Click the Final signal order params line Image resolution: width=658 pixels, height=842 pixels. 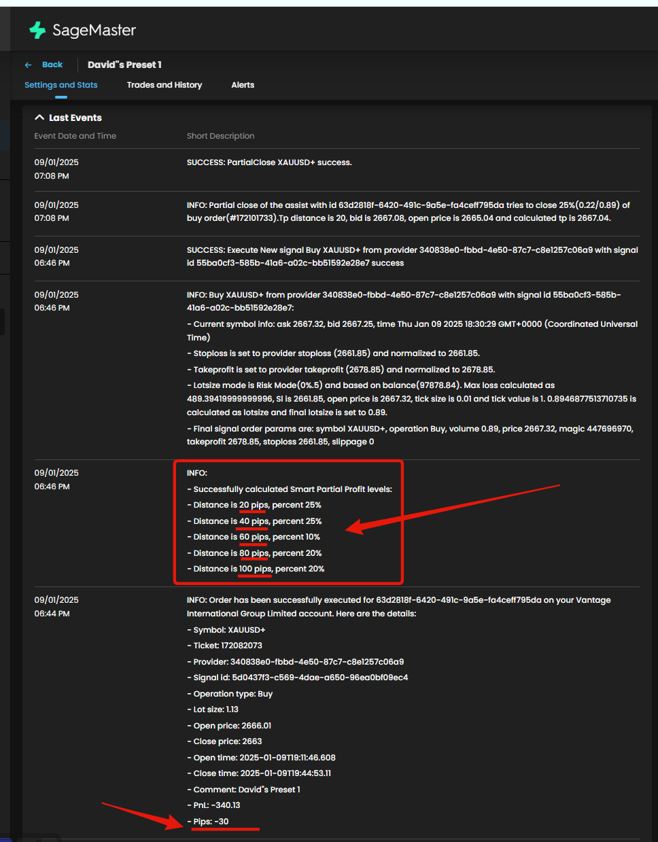pos(411,435)
